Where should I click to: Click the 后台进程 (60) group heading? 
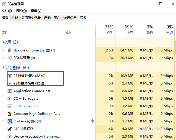click(16, 68)
